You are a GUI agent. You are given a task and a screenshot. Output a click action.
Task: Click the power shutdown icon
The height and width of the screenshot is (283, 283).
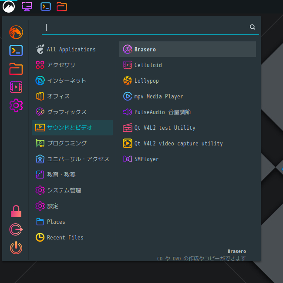pyautogui.click(x=16, y=248)
